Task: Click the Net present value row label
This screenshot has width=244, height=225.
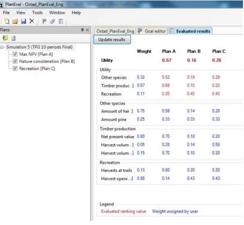Action: [x=118, y=137]
